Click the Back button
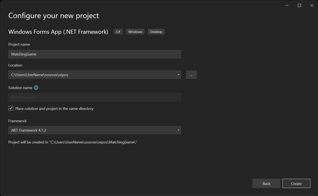This screenshot has width=318, height=196. (266, 183)
